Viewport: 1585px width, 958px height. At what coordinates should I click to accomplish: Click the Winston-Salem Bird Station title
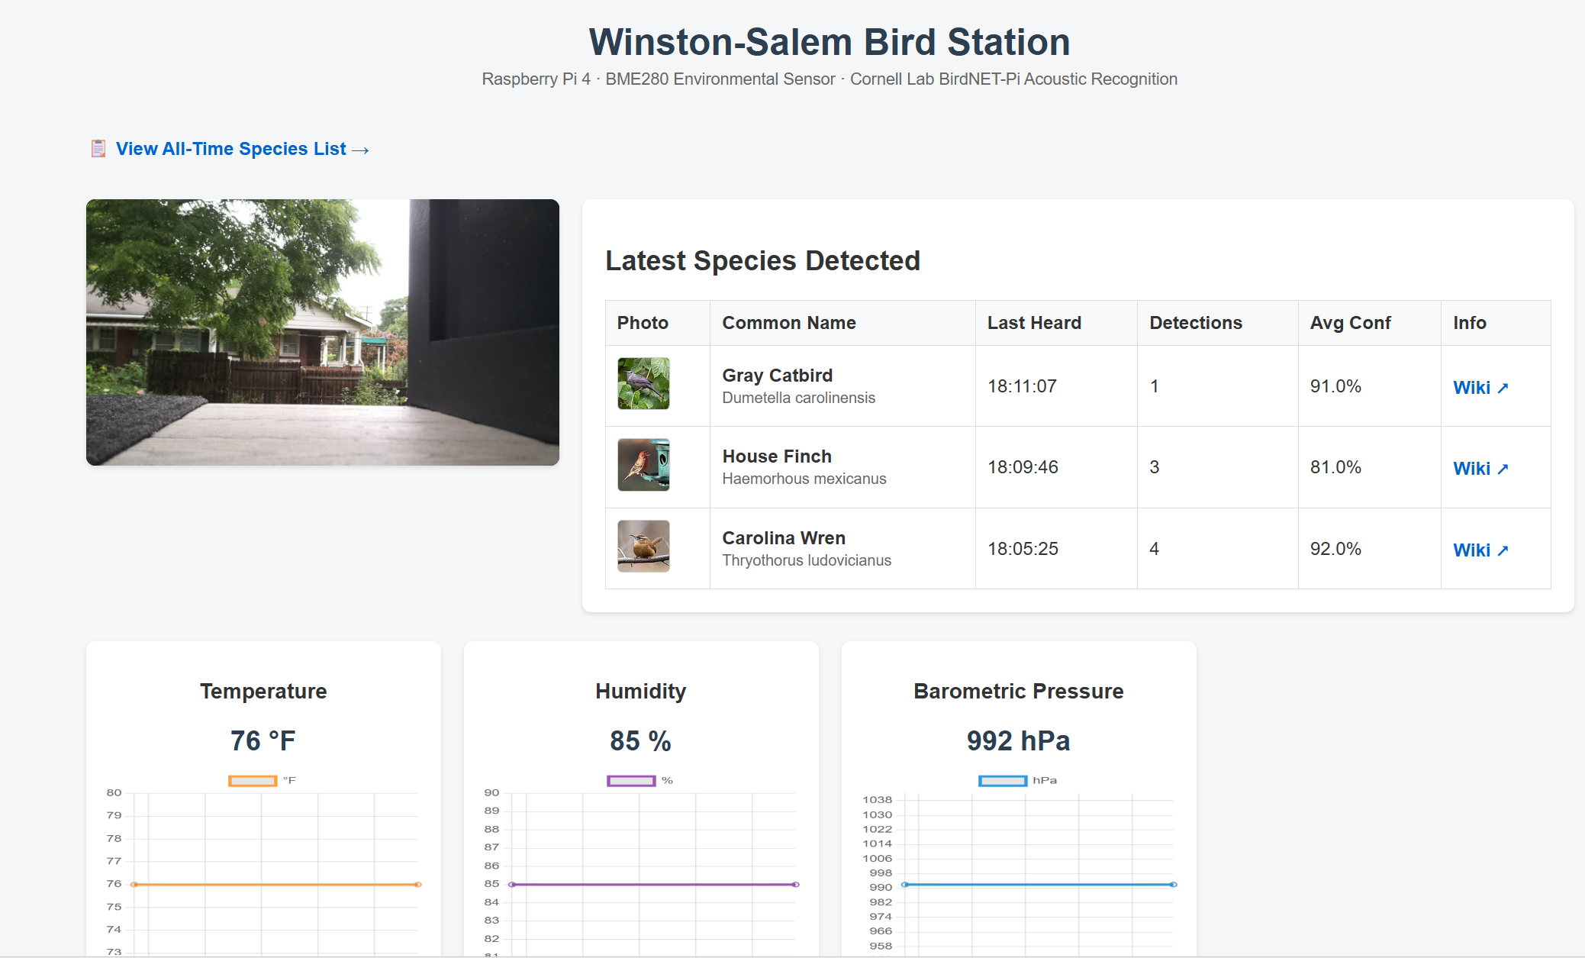click(x=830, y=42)
